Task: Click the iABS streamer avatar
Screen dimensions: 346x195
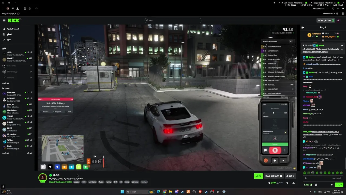Action: 43,178
